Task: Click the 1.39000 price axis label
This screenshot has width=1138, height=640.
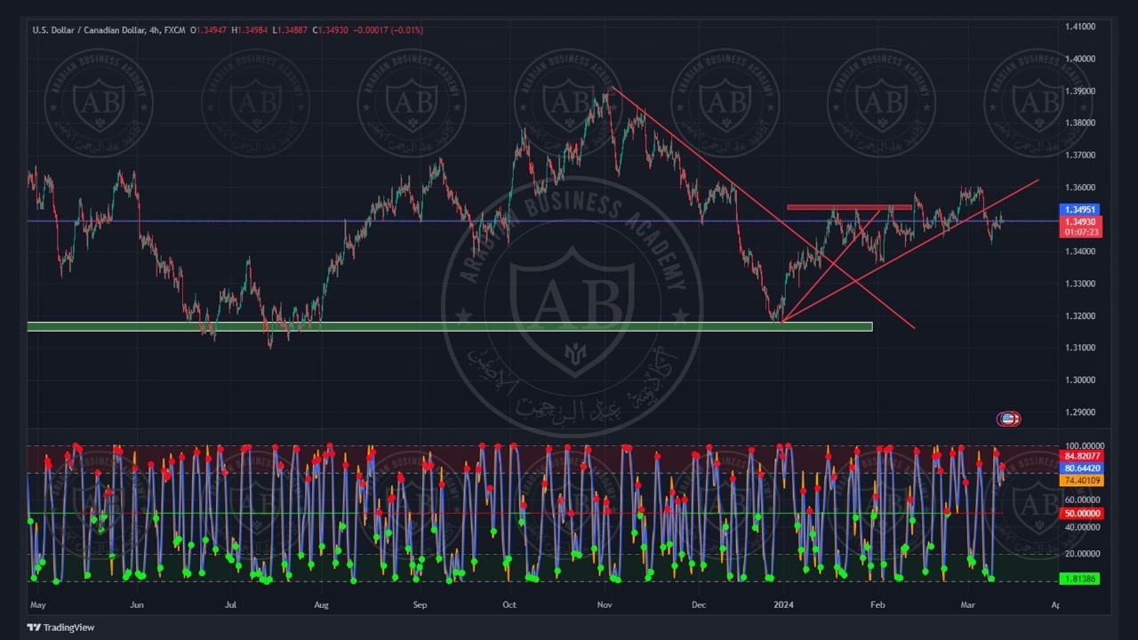Action: click(1079, 91)
